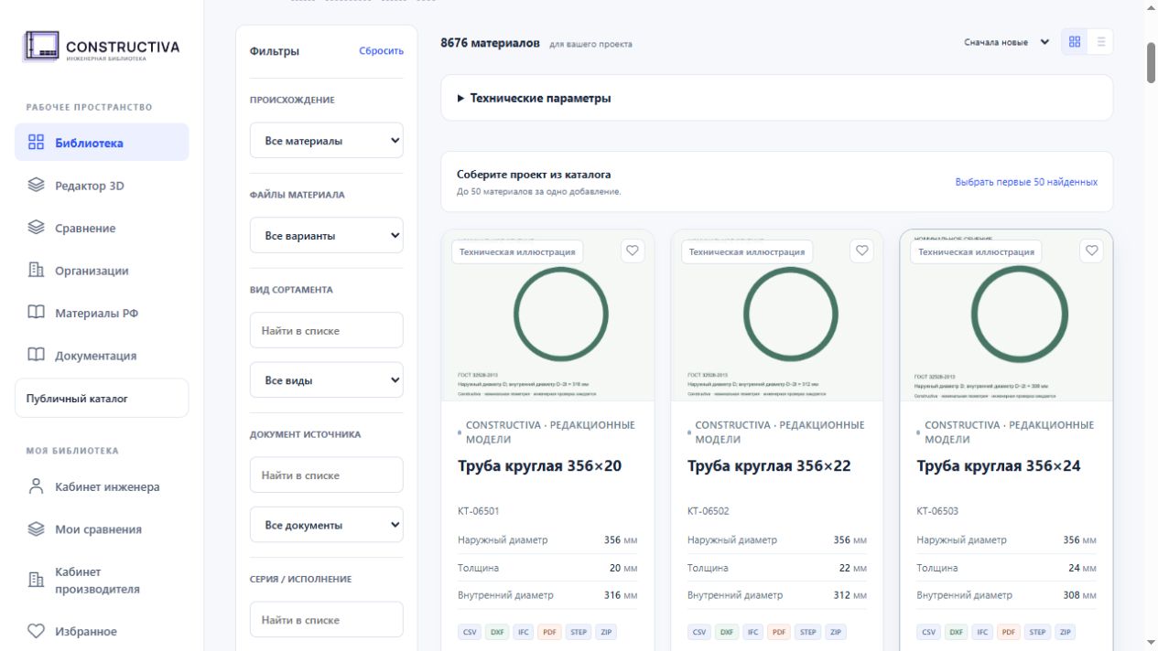Viewport: 1158px width, 651px height.
Task: Open Материалы РФ in the sidebar
Action: click(x=102, y=313)
